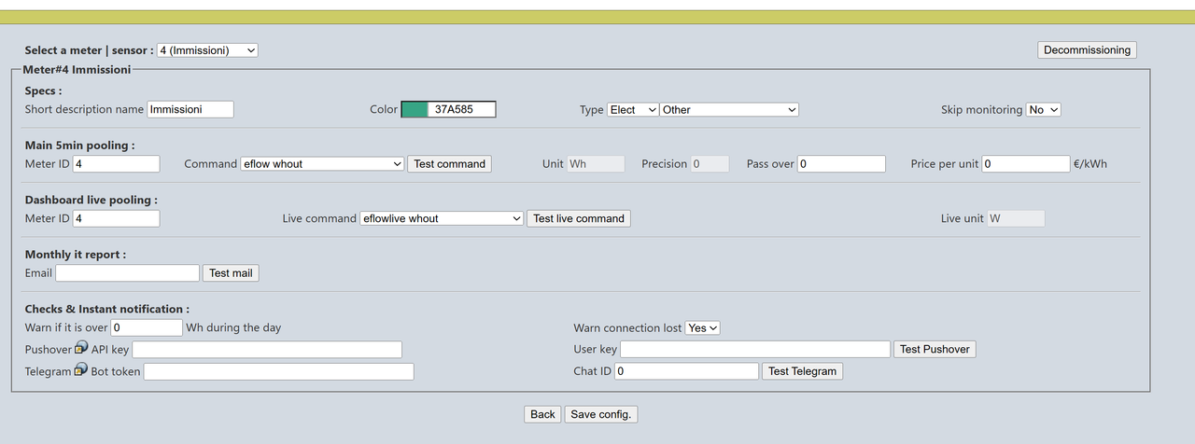The width and height of the screenshot is (1195, 444).
Task: Focus Main 5min pooling Meter ID field
Action: (x=117, y=163)
